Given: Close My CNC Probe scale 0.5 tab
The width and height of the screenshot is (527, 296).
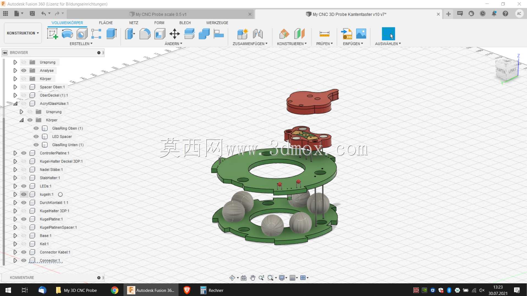Looking at the screenshot, I should pos(250,14).
